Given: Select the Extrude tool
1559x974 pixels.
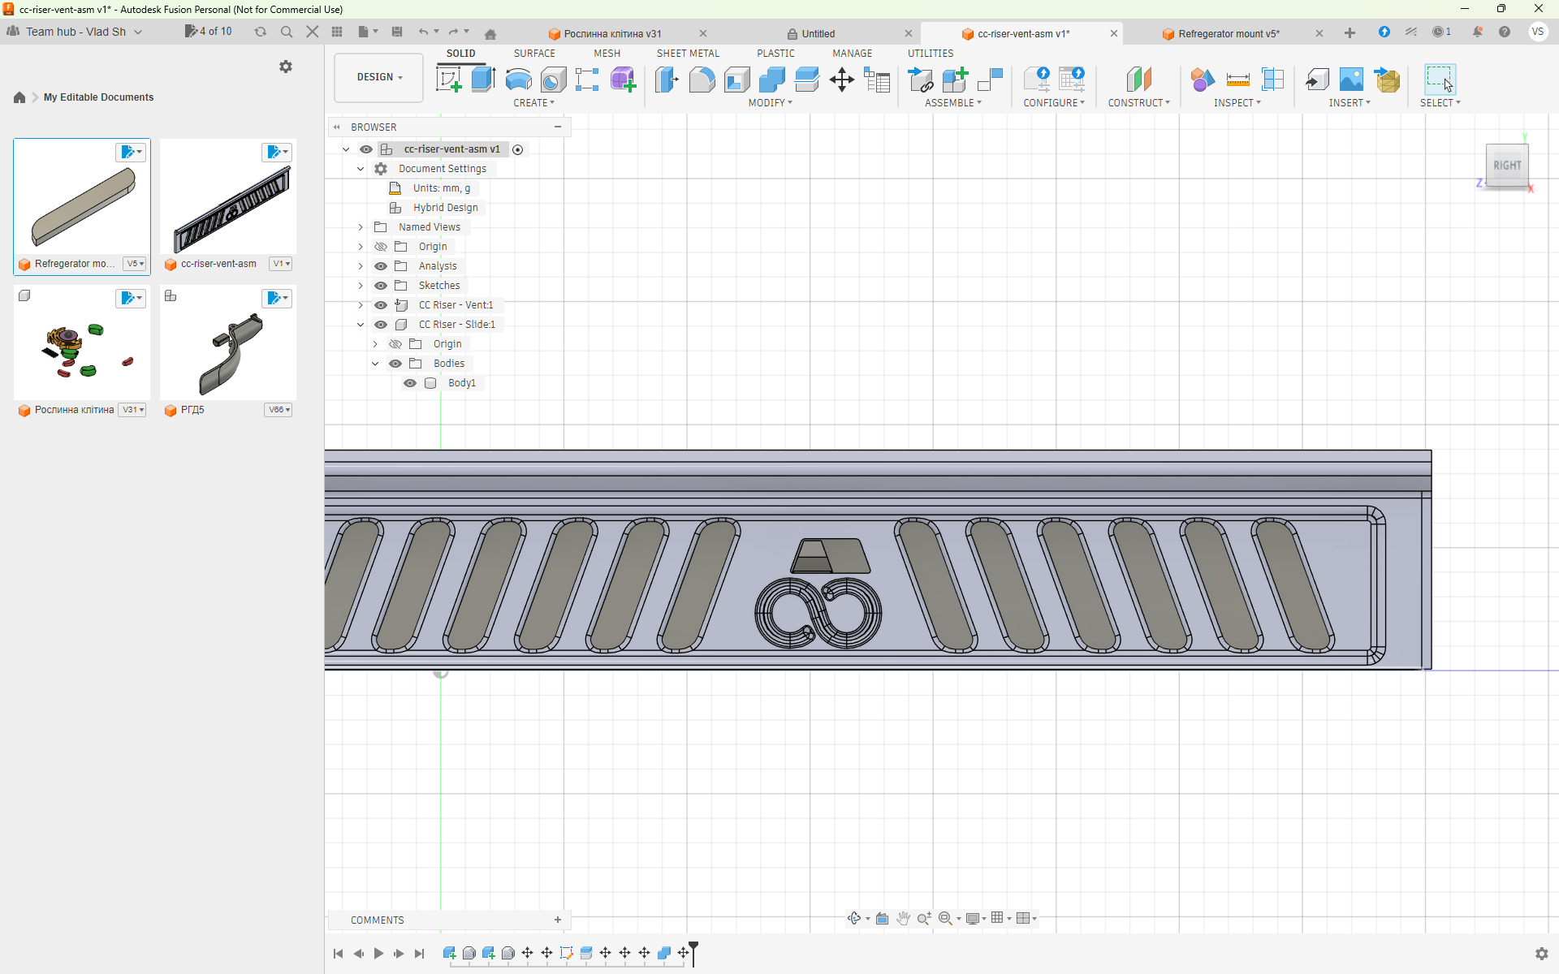Looking at the screenshot, I should (x=484, y=80).
